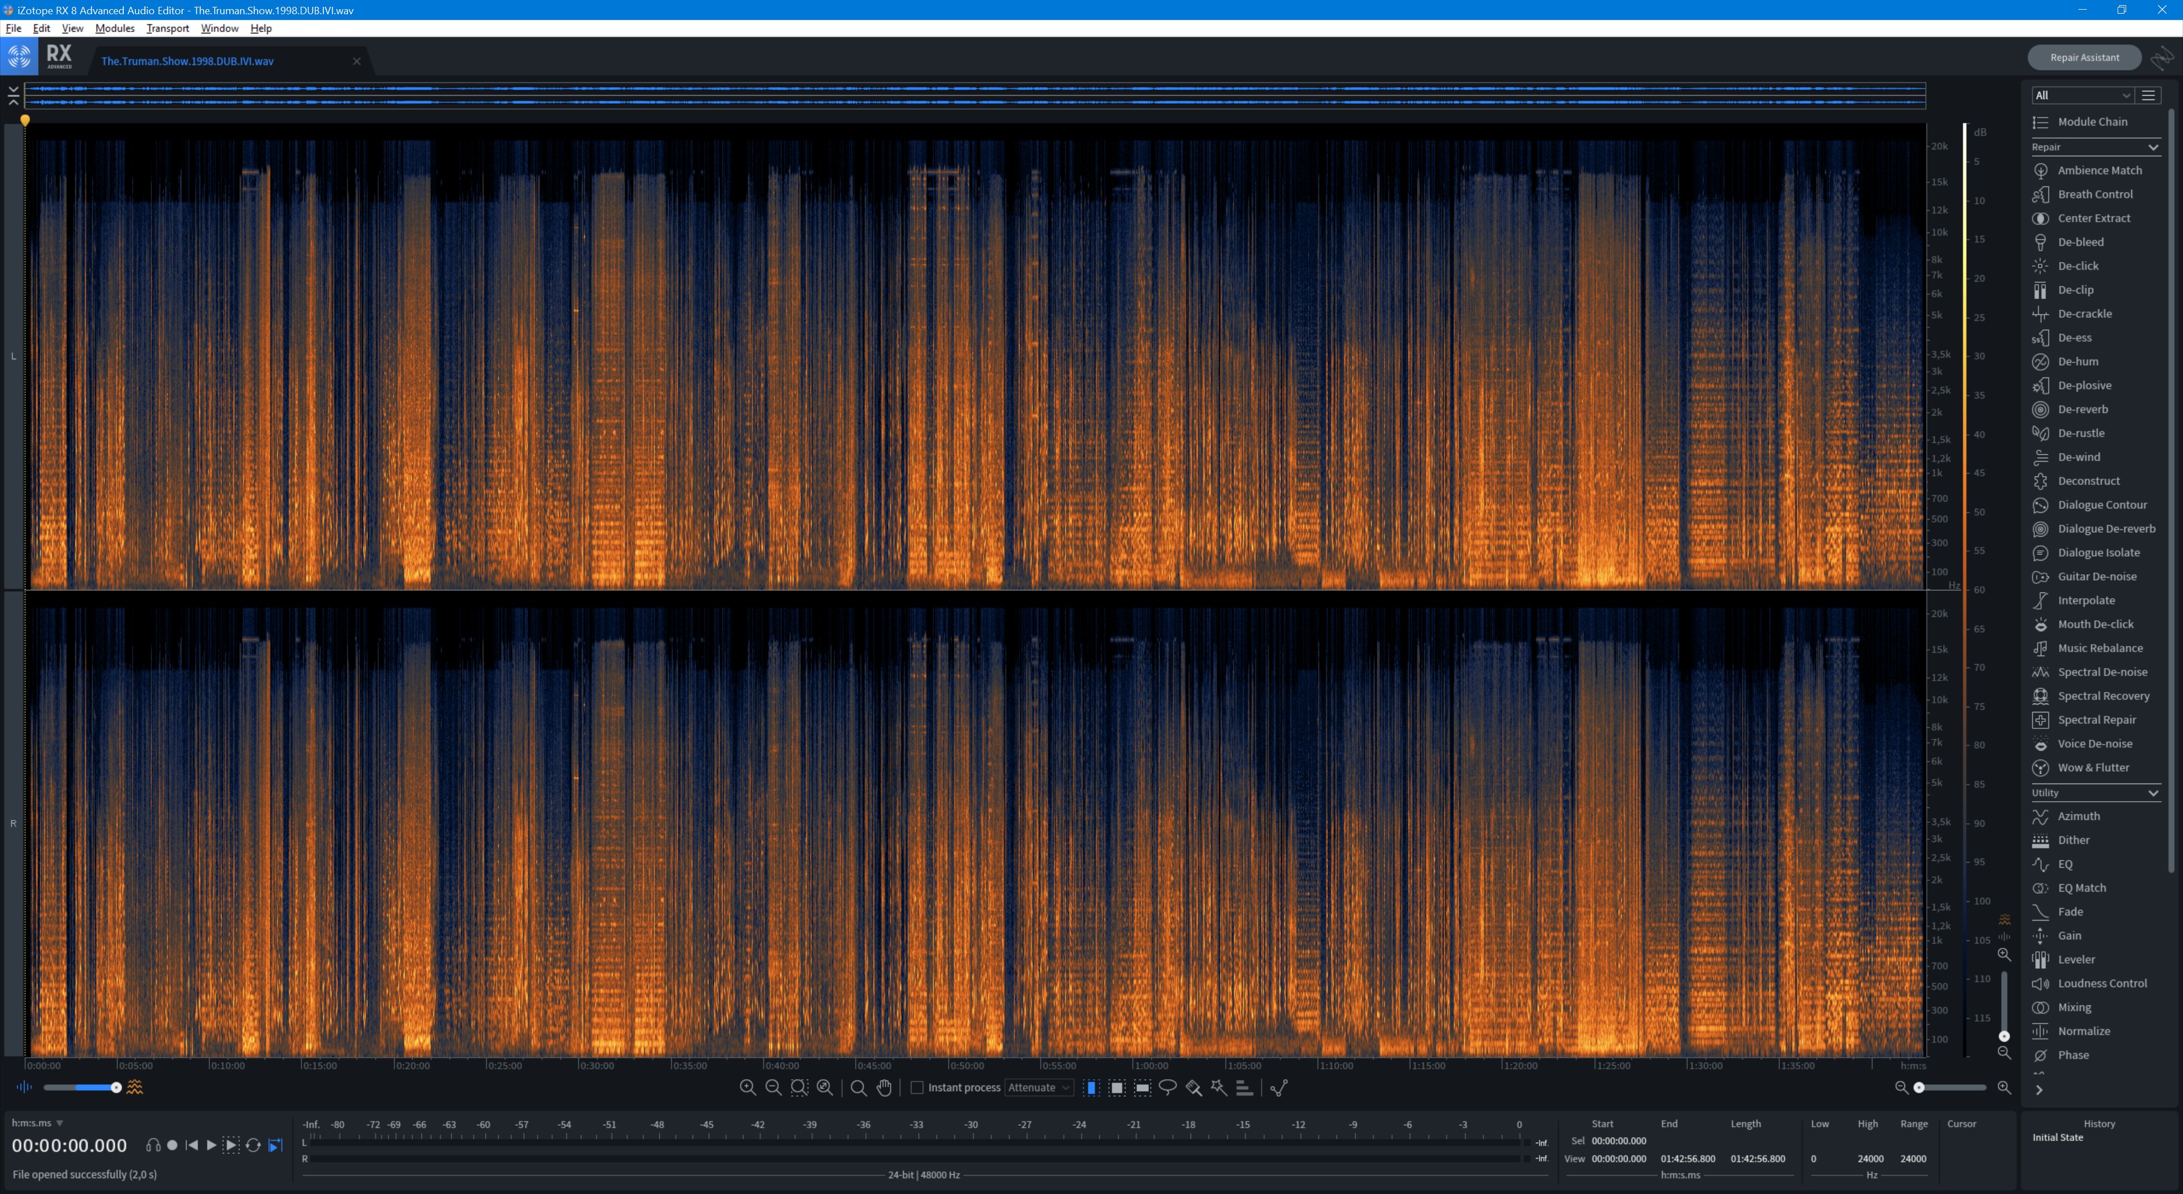Toggle play selection only mode
This screenshot has width=2183, height=1194.
click(231, 1145)
